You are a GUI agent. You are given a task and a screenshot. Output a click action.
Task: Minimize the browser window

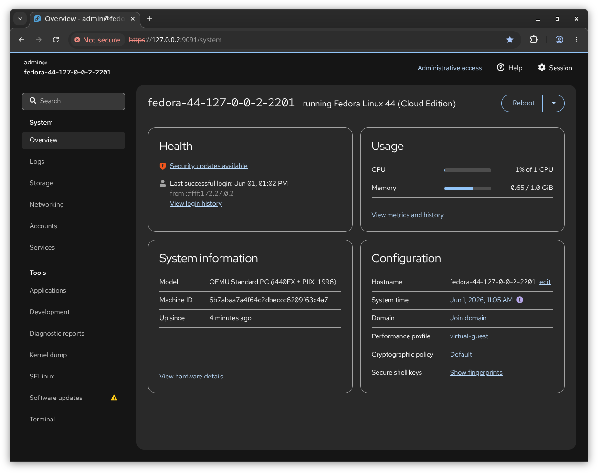click(538, 19)
